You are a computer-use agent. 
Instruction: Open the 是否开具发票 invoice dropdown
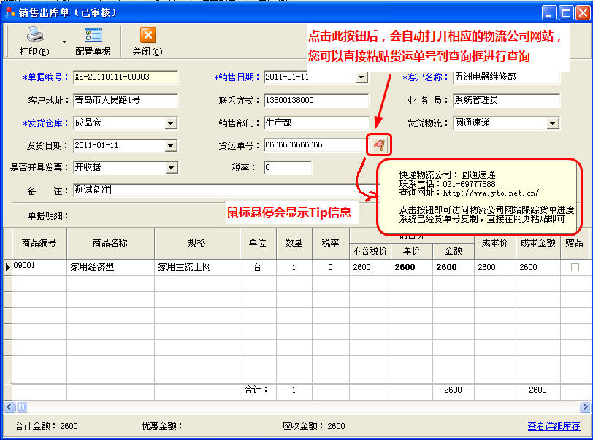pos(171,168)
